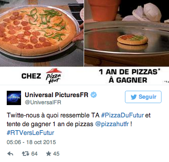Retweet using the retweet arrows icon
Screen dimensions: 169x162
[x=25, y=154]
